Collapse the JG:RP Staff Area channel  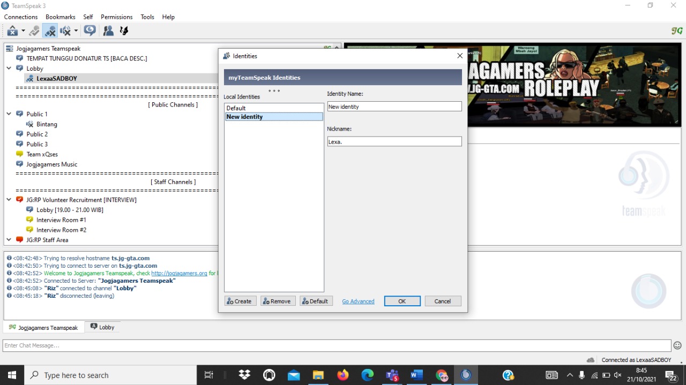9,240
